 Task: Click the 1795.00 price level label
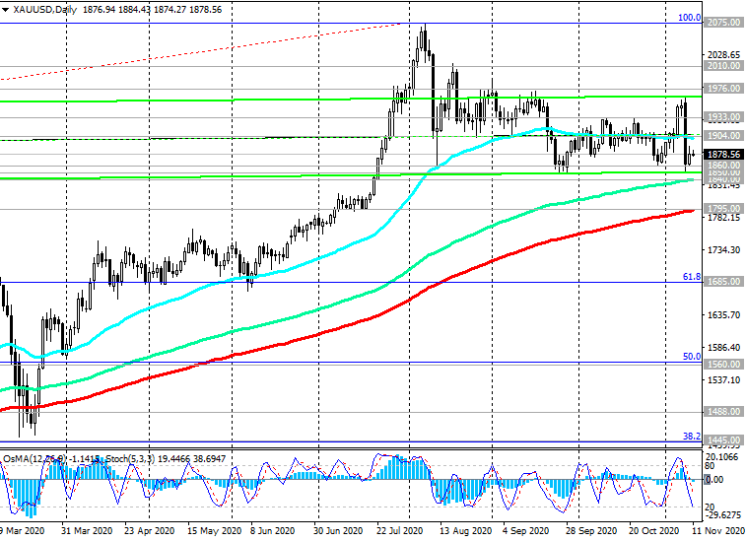pyautogui.click(x=724, y=208)
